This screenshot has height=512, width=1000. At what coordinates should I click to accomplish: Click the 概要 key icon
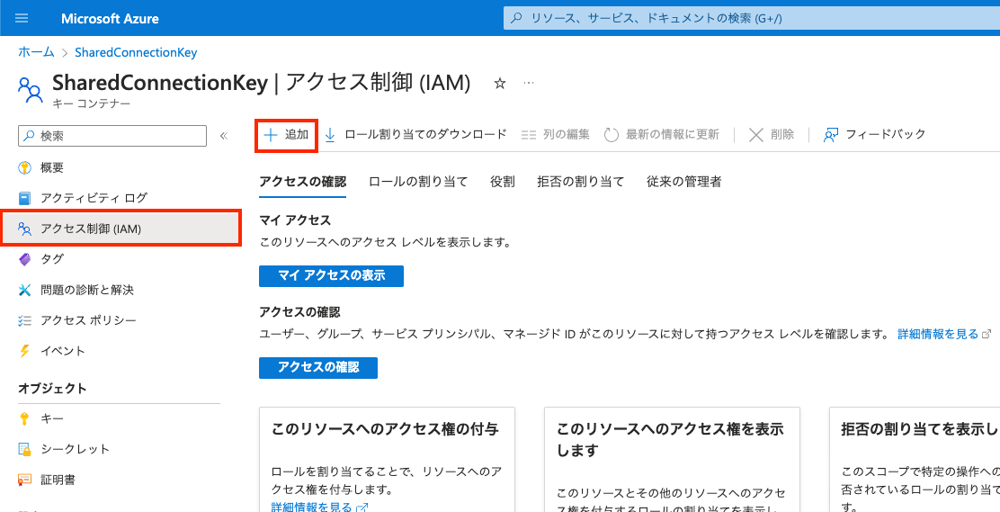[x=25, y=168]
